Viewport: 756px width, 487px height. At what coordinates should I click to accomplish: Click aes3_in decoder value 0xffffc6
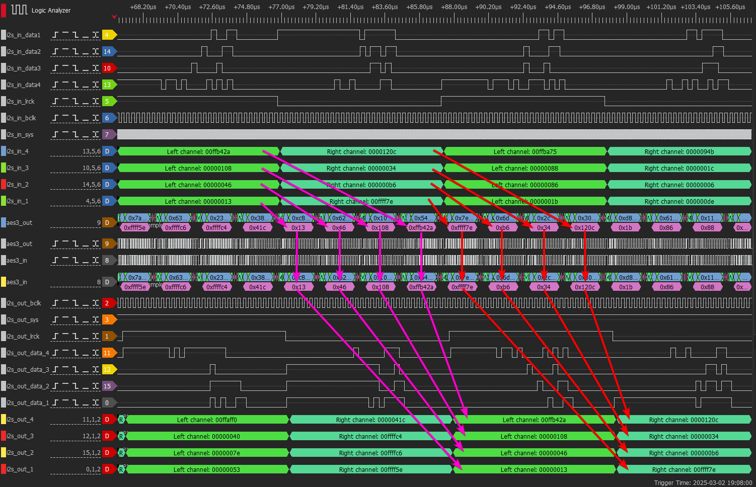[176, 287]
